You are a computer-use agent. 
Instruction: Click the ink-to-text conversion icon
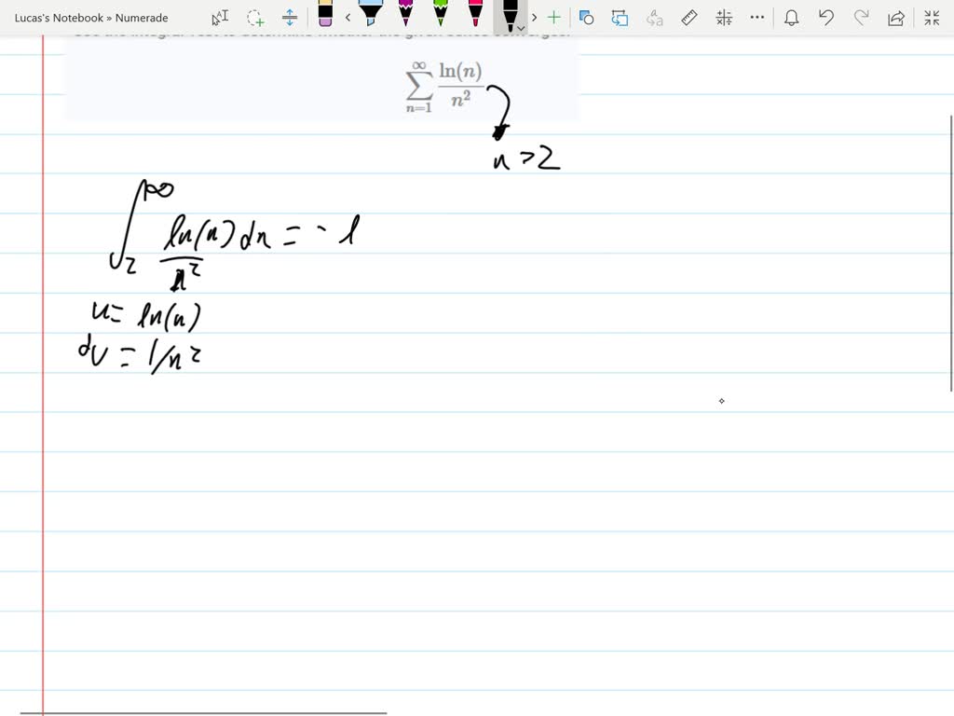655,17
